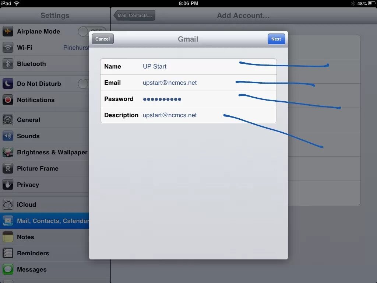Tap the Bluetooth status bar indicator
The width and height of the screenshot is (377, 283).
click(x=353, y=3)
